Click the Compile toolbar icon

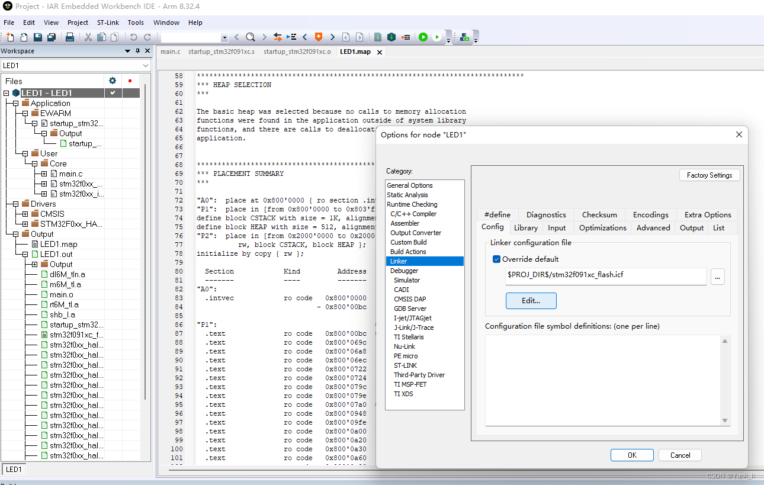(x=378, y=37)
